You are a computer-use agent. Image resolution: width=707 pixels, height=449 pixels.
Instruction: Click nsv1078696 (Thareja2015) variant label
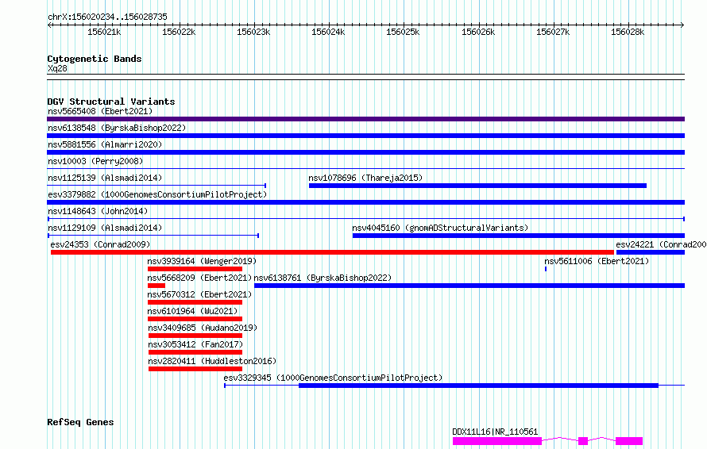tap(365, 178)
